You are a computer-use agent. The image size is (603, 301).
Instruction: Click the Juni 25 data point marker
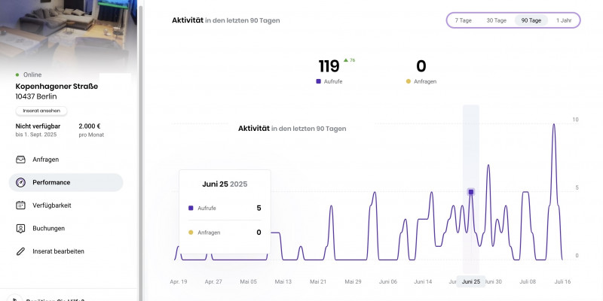[470, 192]
